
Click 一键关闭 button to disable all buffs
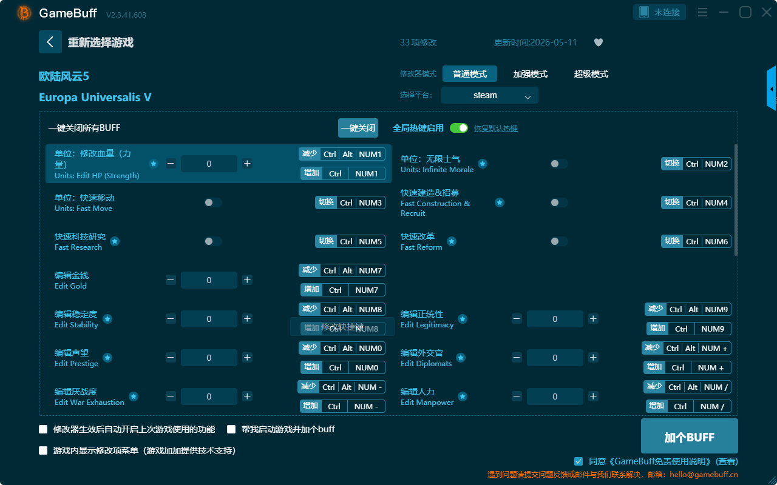pos(358,128)
